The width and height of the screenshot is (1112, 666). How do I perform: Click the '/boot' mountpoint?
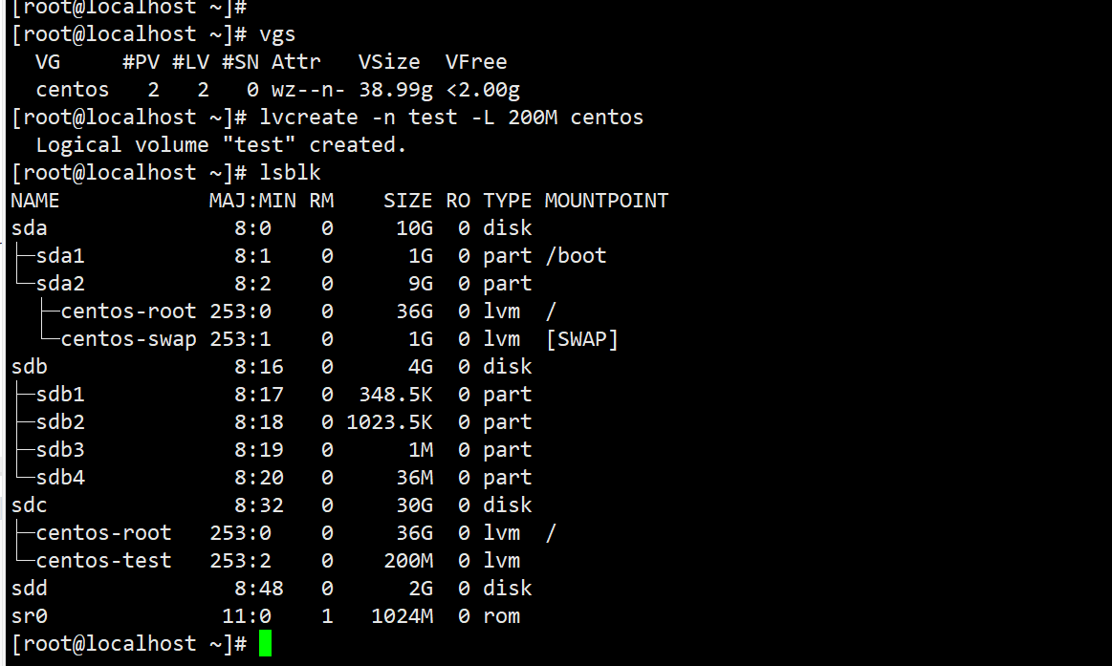576,256
